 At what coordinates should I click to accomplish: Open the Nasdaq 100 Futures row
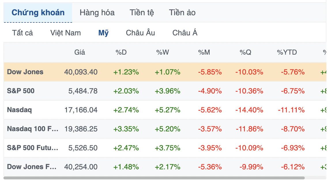[165, 129]
